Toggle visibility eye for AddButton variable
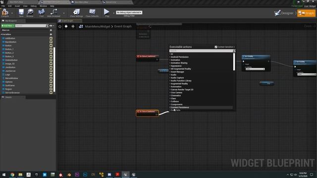This screenshot has width=317, height=178. coord(51,38)
